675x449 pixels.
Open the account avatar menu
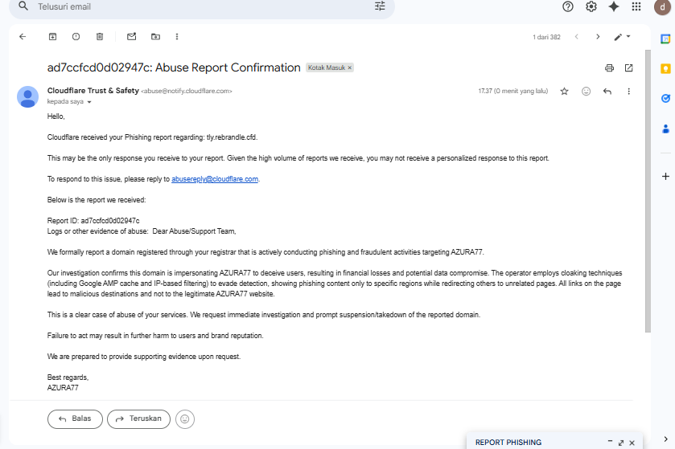tap(662, 6)
